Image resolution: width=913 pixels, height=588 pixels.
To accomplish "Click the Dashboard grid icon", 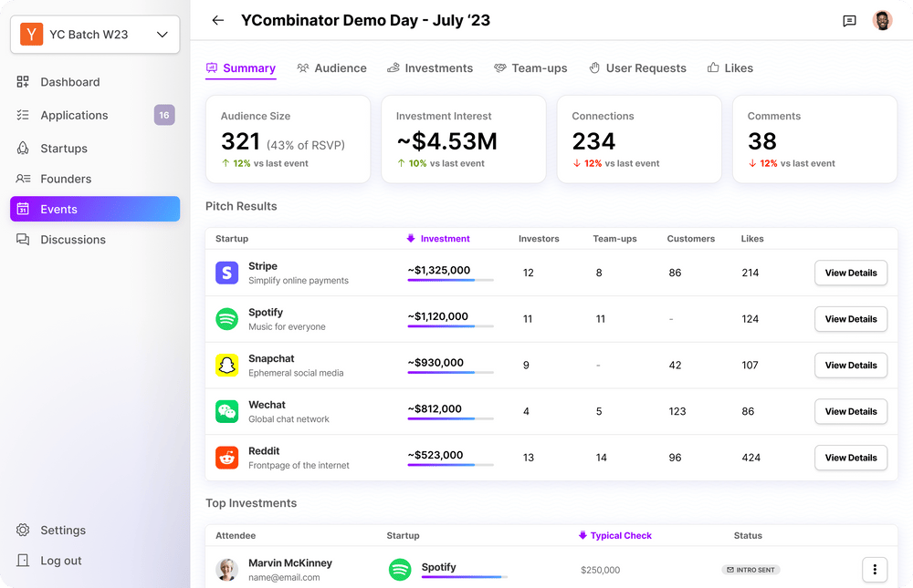I will pyautogui.click(x=23, y=82).
